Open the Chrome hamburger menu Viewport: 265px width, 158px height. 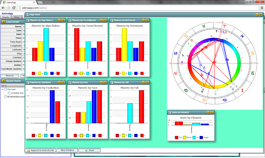tap(262, 8)
